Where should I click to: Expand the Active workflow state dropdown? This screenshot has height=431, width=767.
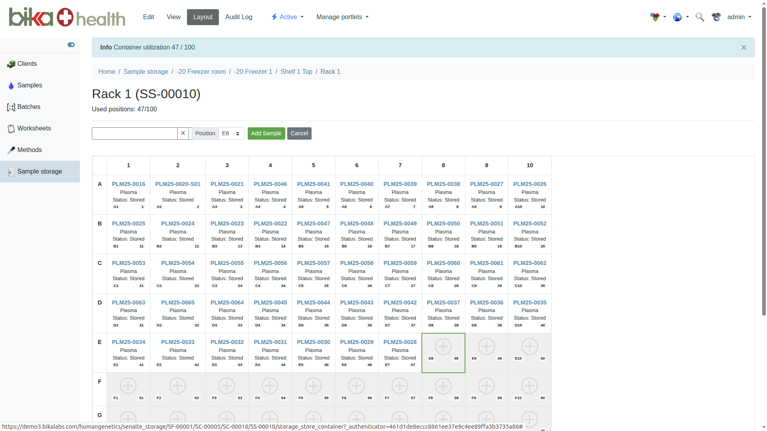(x=288, y=17)
